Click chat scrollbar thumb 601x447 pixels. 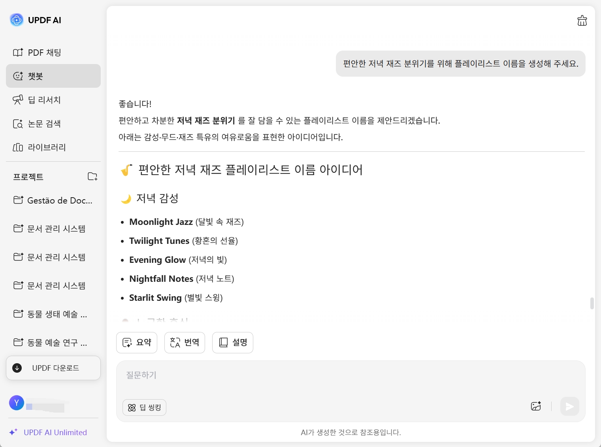coord(592,304)
